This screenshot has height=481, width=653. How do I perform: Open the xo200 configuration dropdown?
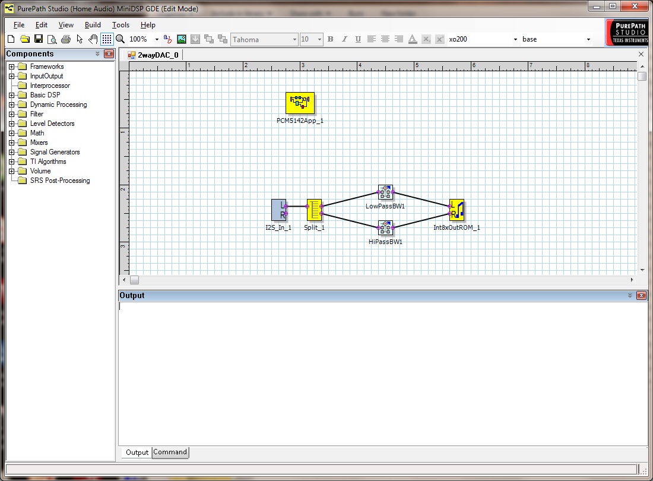515,39
